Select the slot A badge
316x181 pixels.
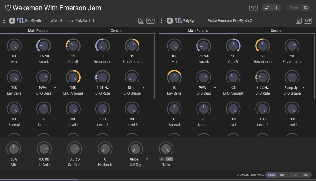pos(12,21)
